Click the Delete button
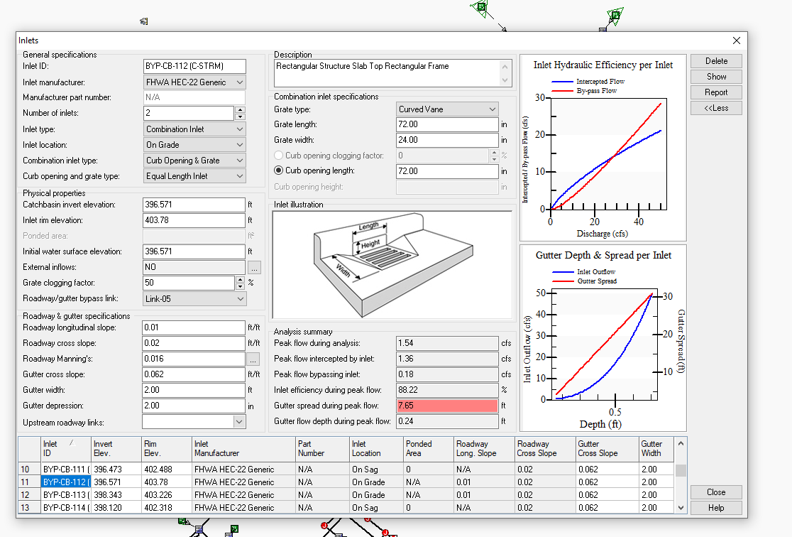The image size is (792, 537). (x=716, y=61)
